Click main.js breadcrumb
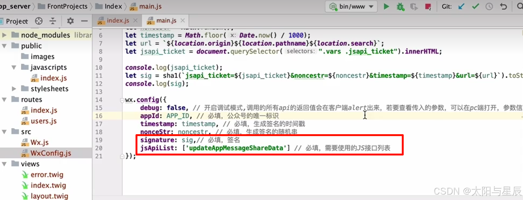Viewport: 523px width, 200px height. pos(146,6)
